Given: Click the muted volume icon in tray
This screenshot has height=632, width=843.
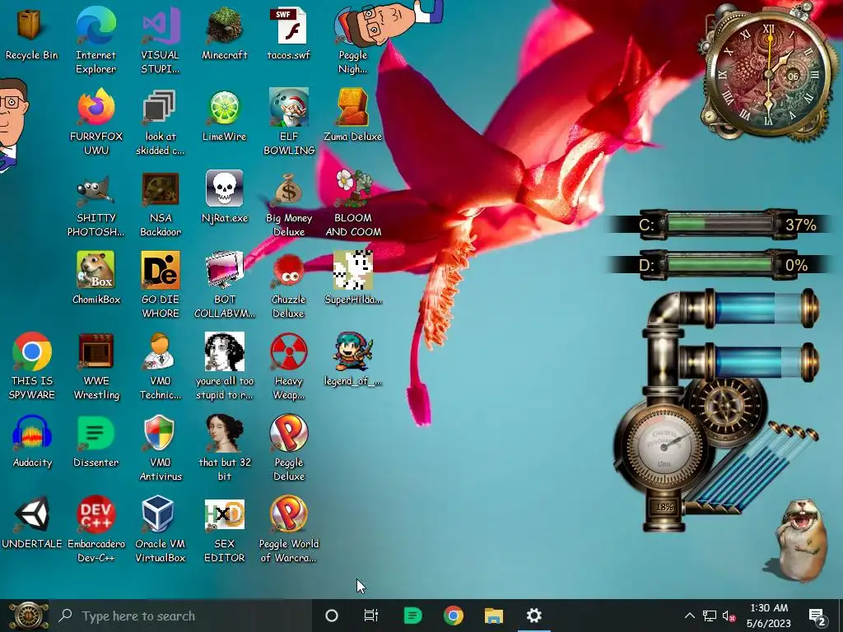Looking at the screenshot, I should coord(729,616).
